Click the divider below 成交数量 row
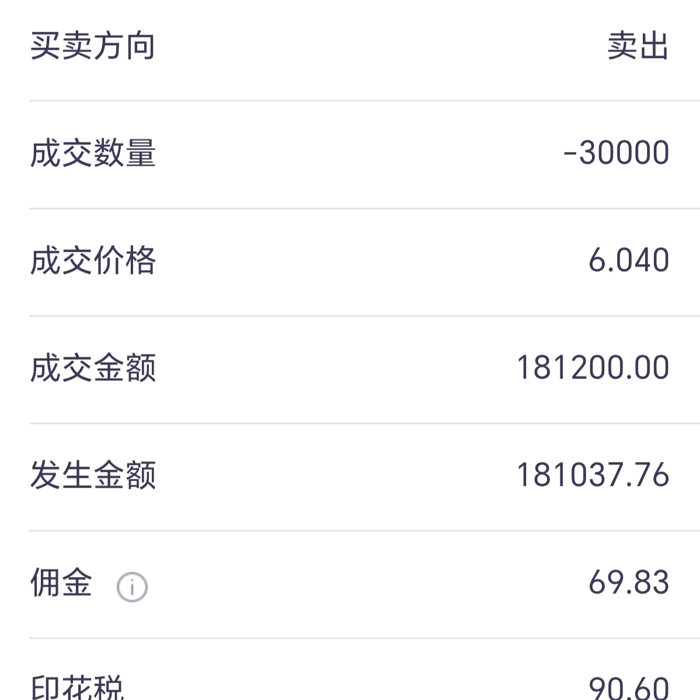Screen dimensions: 700x700 (364, 208)
